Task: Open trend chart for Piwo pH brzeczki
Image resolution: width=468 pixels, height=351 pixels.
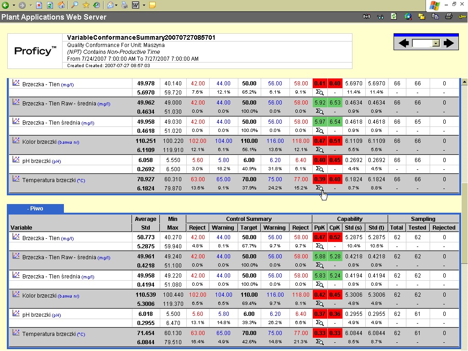Action: click(16, 314)
